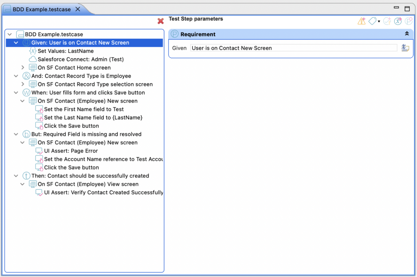
Task: Click the Salesforce Connect cloud icon
Action: point(33,59)
